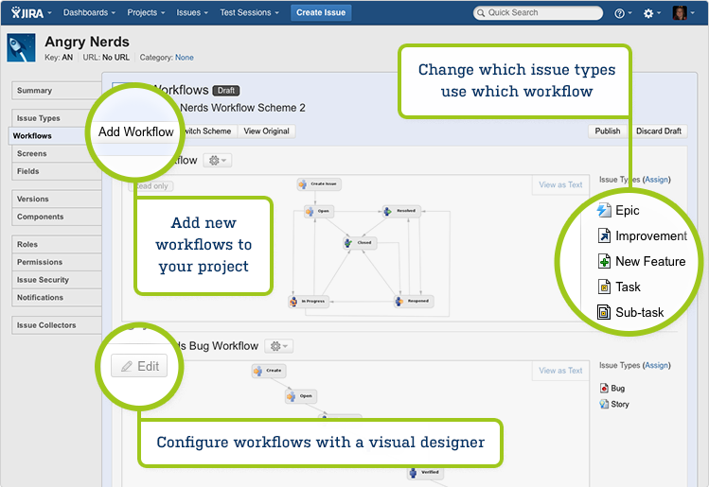Click the Epic issue type icon
The width and height of the screenshot is (709, 487).
tap(604, 210)
